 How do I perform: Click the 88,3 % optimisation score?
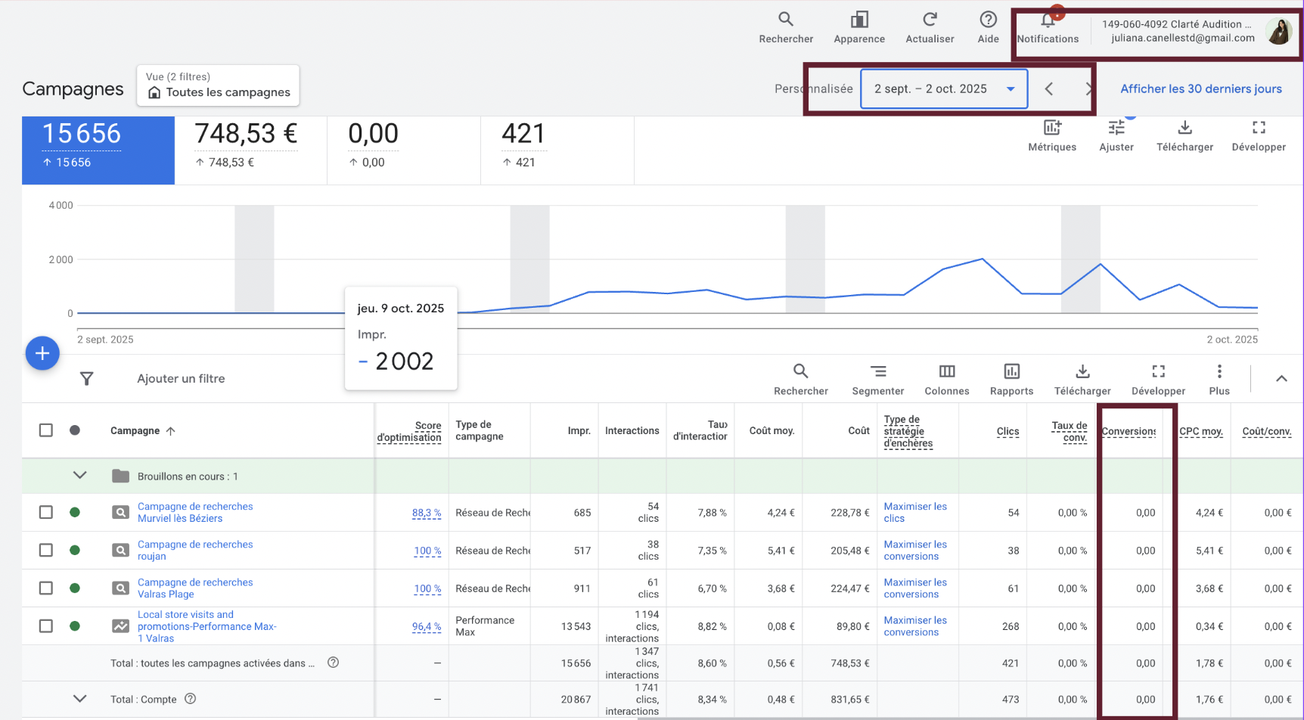pos(427,513)
